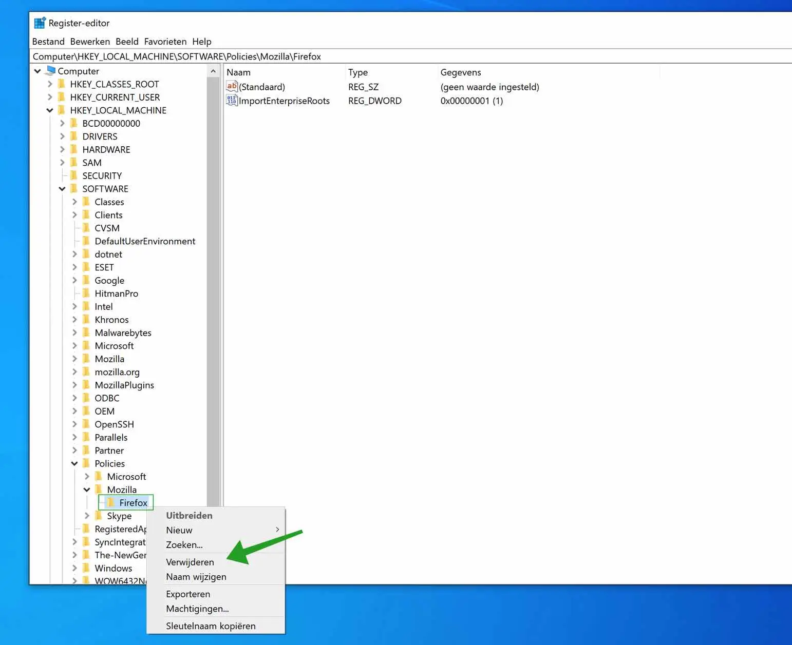Open the Bewerken menu

[x=90, y=42]
